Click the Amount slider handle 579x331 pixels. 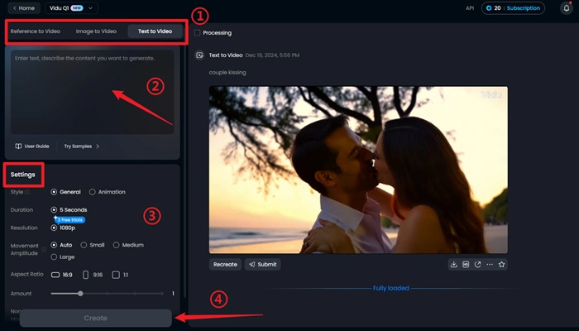(x=80, y=294)
